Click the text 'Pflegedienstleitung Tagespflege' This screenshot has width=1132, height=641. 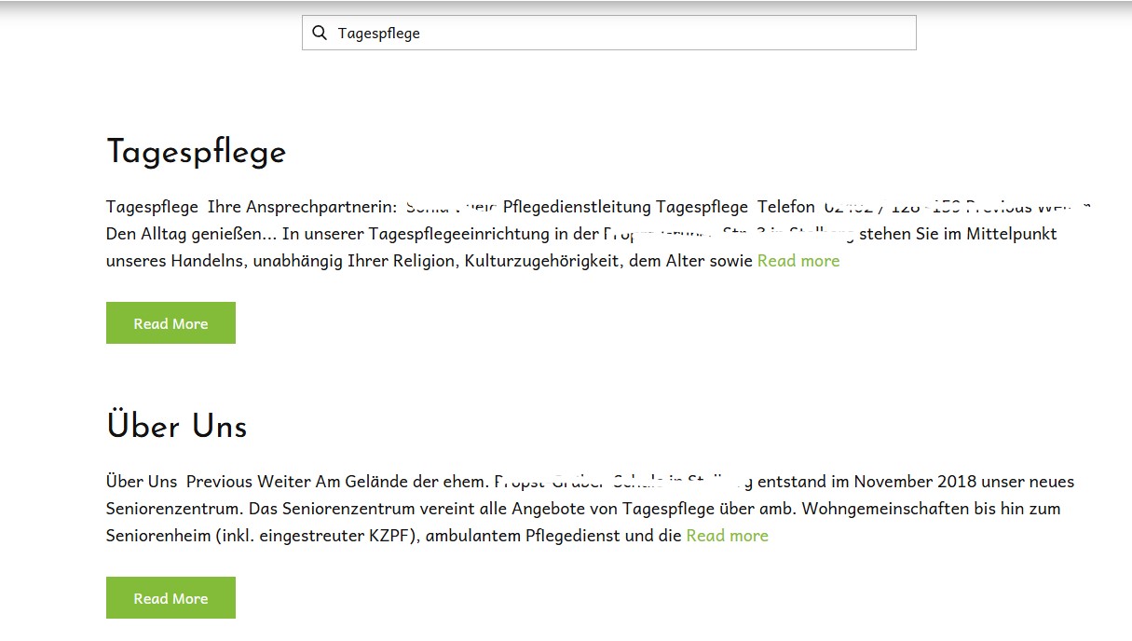pos(625,207)
